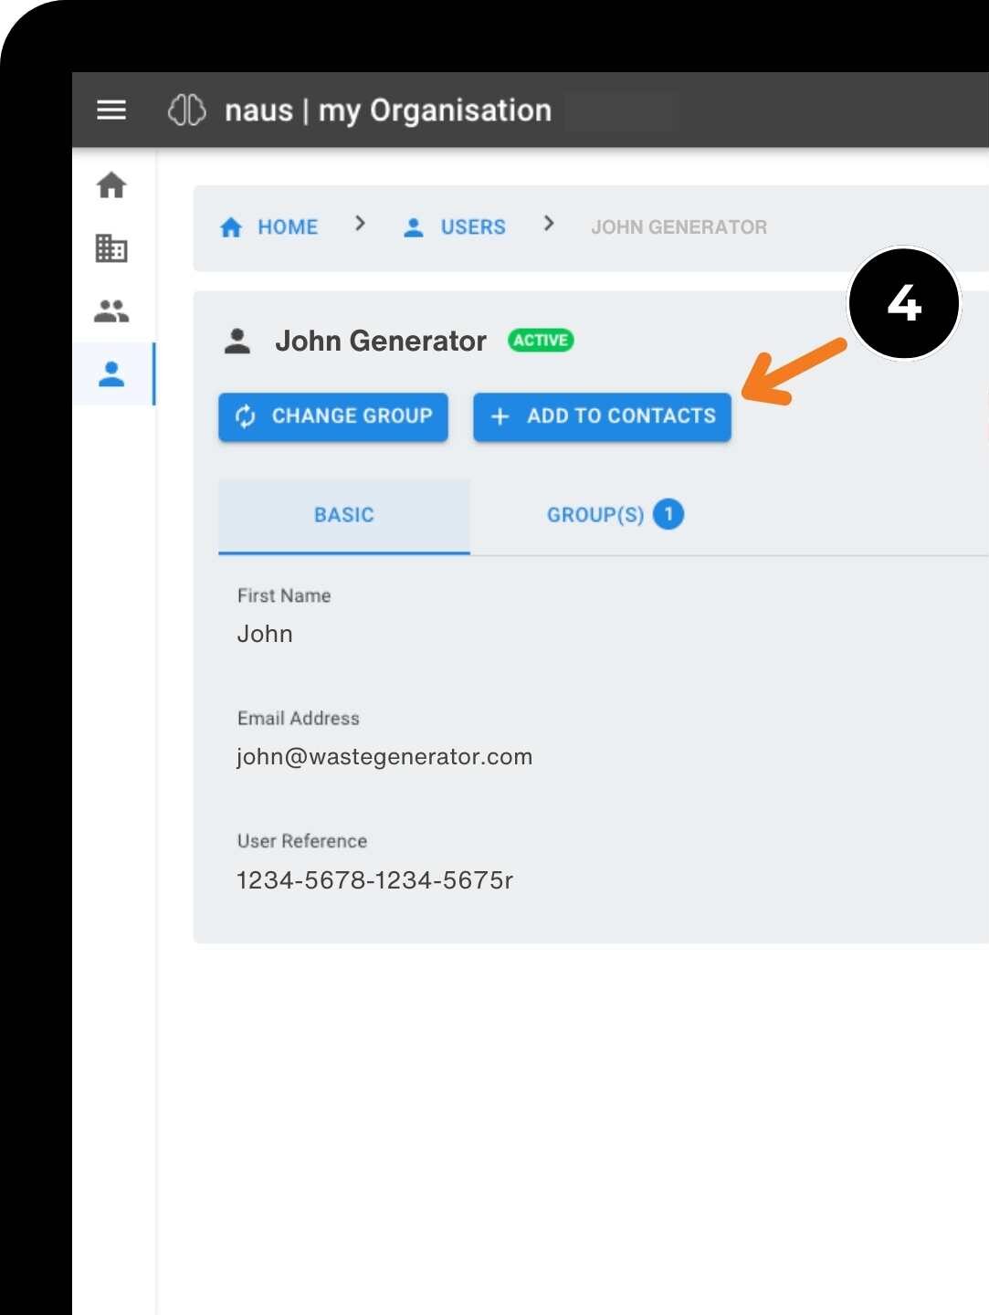Viewport: 989px width, 1315px height.
Task: Click the person icon beside John Generator
Action: click(x=237, y=341)
